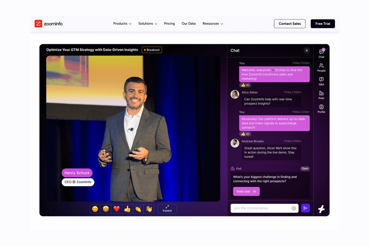The width and height of the screenshot is (369, 246).
Task: Click the Henry Schuck name tag
Action: 77,173
